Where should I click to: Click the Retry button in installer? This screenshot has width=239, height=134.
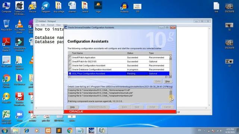point(158,82)
